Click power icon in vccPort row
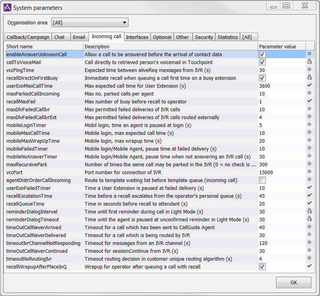The width and height of the screenshot is (320, 296). point(309,172)
